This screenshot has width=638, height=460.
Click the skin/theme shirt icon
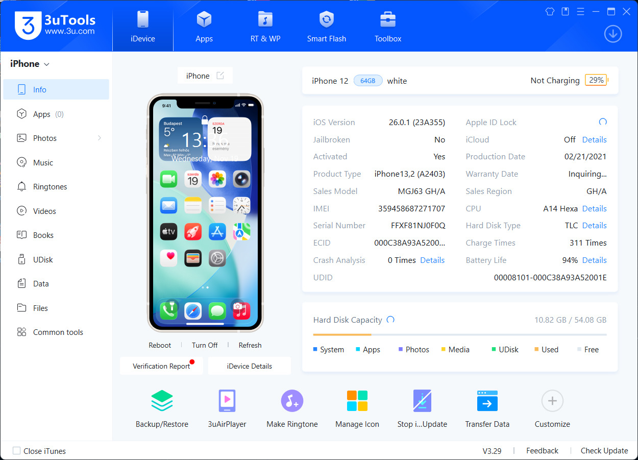[550, 11]
